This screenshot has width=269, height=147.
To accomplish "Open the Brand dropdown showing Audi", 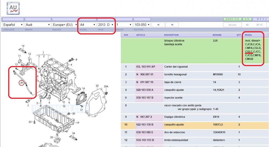I will [x=38, y=25].
